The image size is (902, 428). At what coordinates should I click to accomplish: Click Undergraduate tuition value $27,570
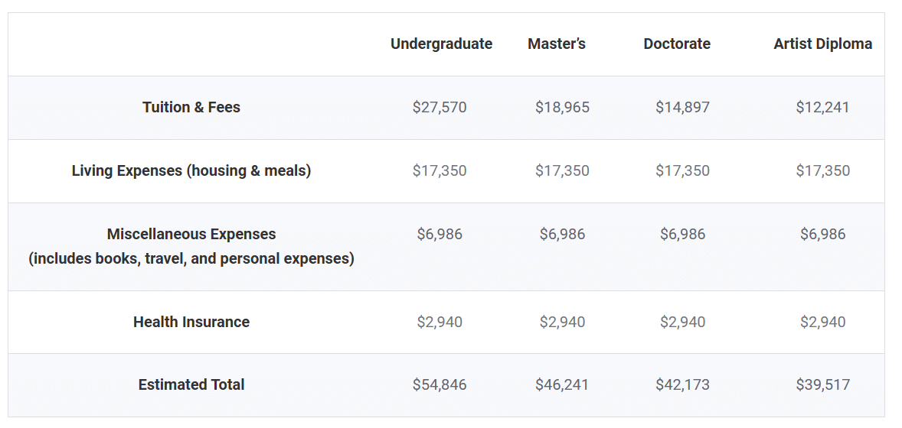440,107
